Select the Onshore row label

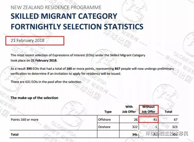pos(104,127)
